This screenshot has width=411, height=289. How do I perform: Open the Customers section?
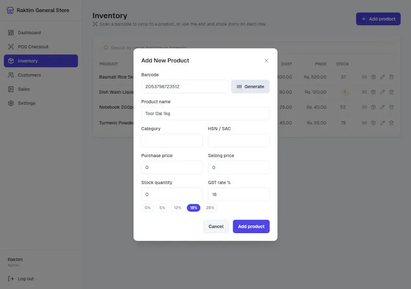(x=41, y=75)
